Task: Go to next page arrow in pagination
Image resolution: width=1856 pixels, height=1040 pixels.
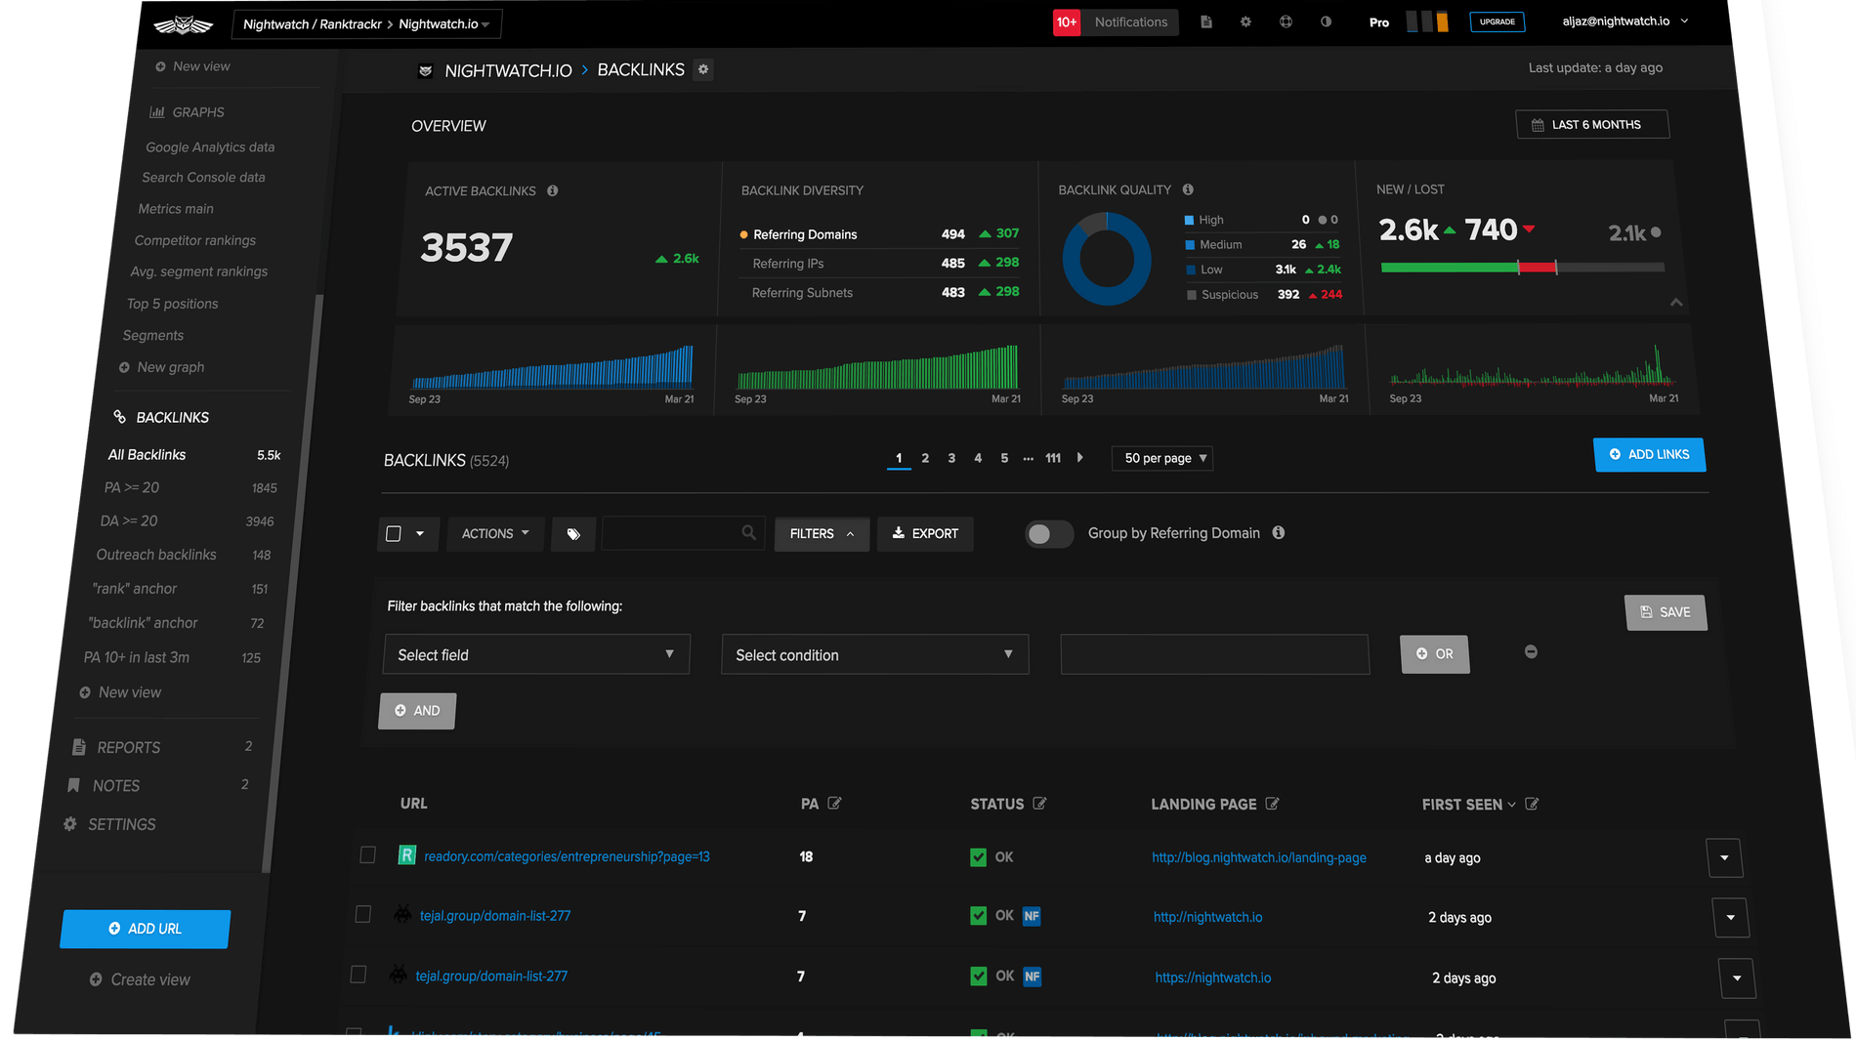Action: coord(1080,457)
